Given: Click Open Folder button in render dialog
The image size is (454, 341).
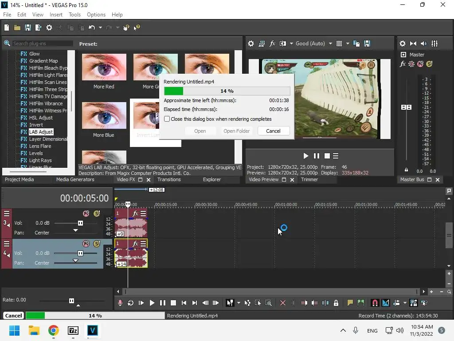Looking at the screenshot, I should (x=237, y=131).
